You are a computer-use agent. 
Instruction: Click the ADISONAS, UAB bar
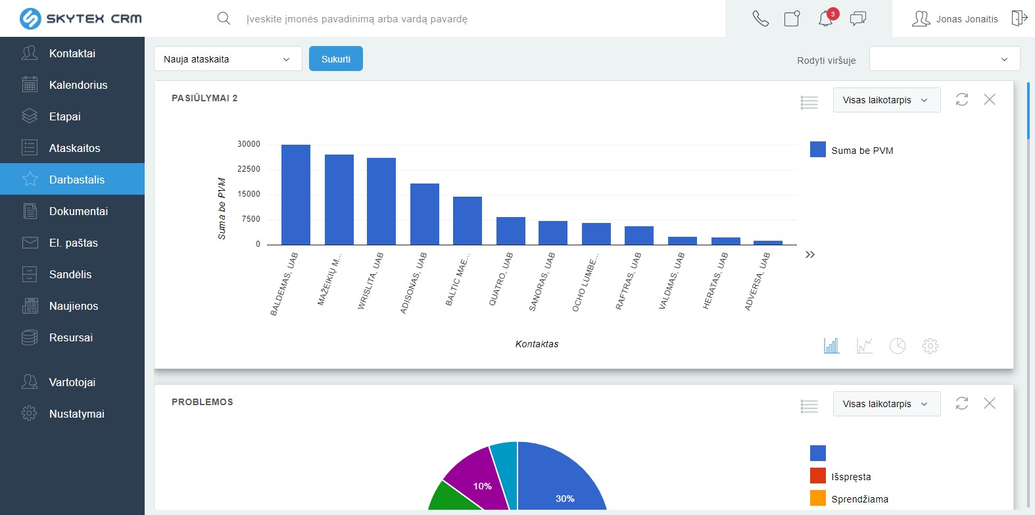click(425, 214)
